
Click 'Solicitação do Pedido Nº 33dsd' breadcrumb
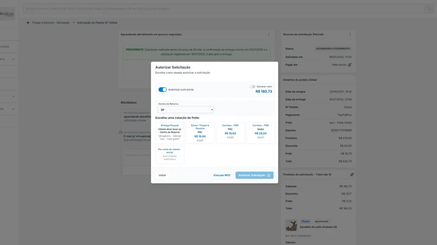click(97, 23)
